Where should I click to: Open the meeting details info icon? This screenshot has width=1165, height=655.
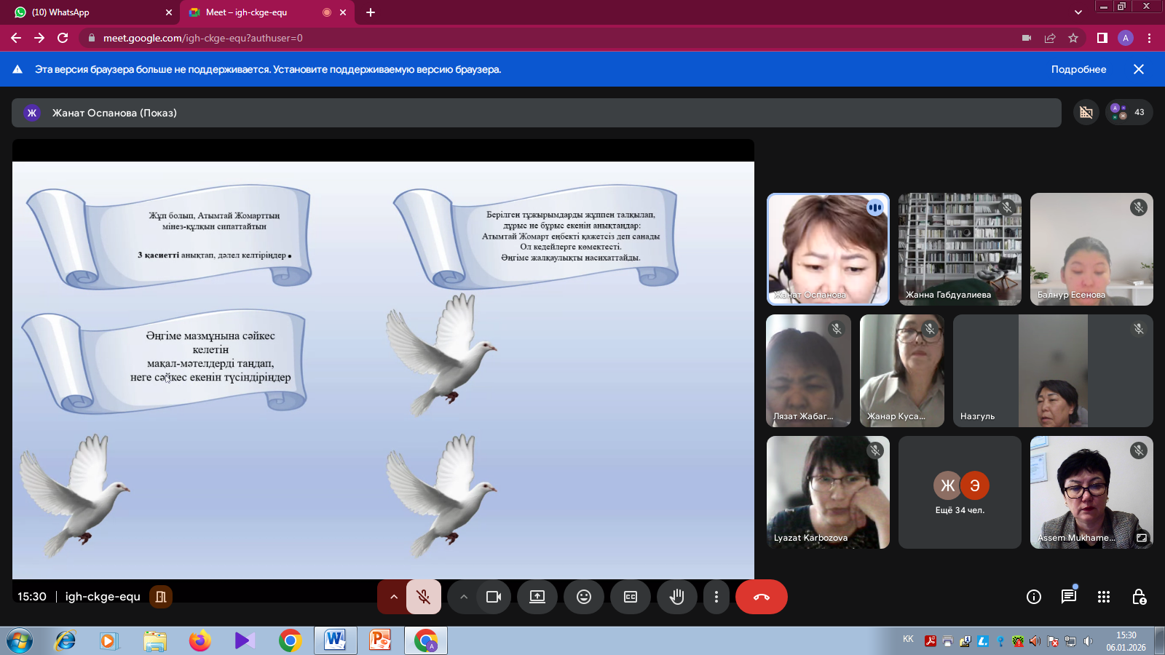click(1034, 597)
